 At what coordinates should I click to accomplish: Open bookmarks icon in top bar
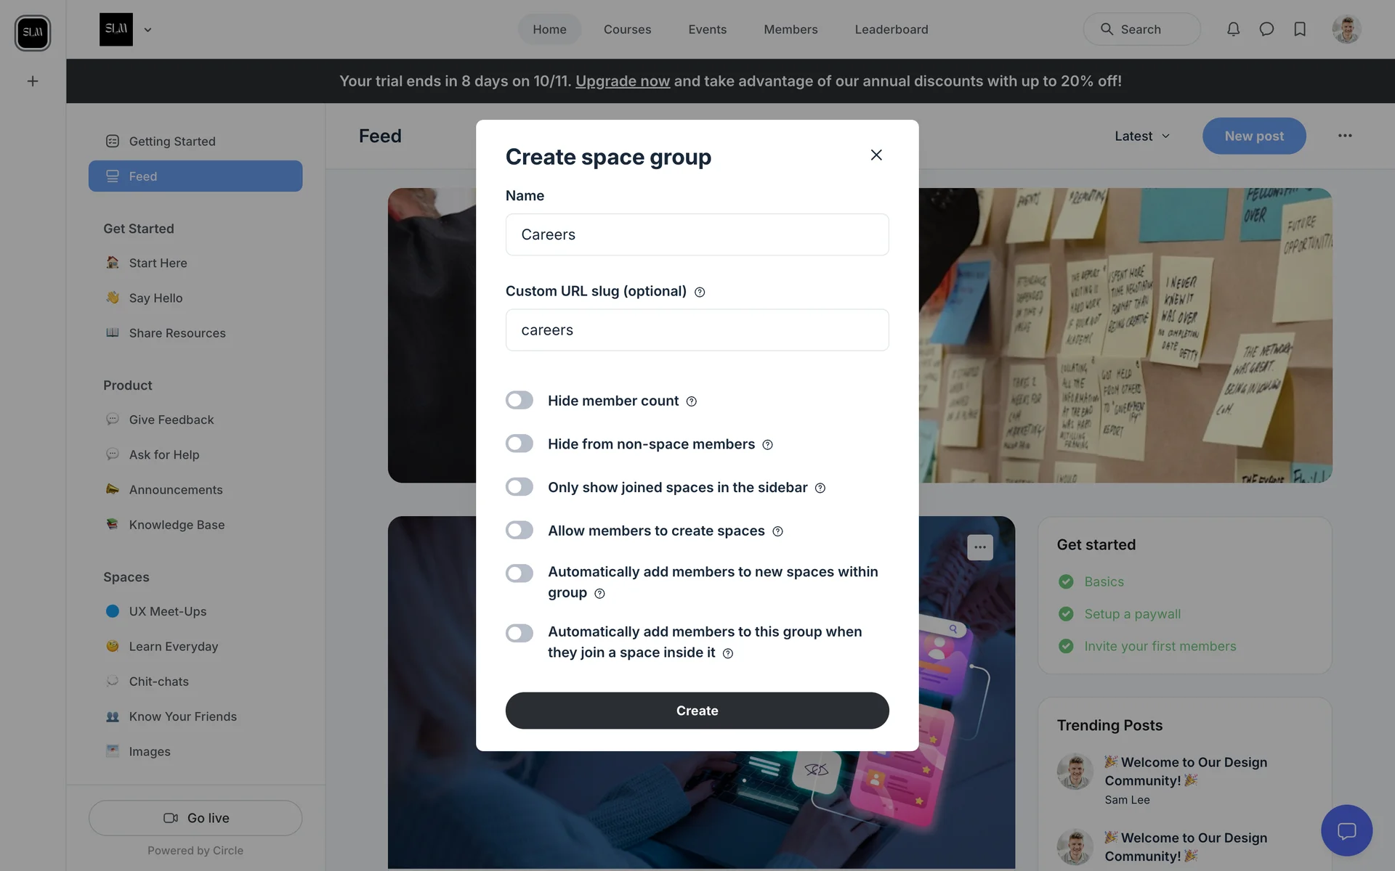(1300, 29)
